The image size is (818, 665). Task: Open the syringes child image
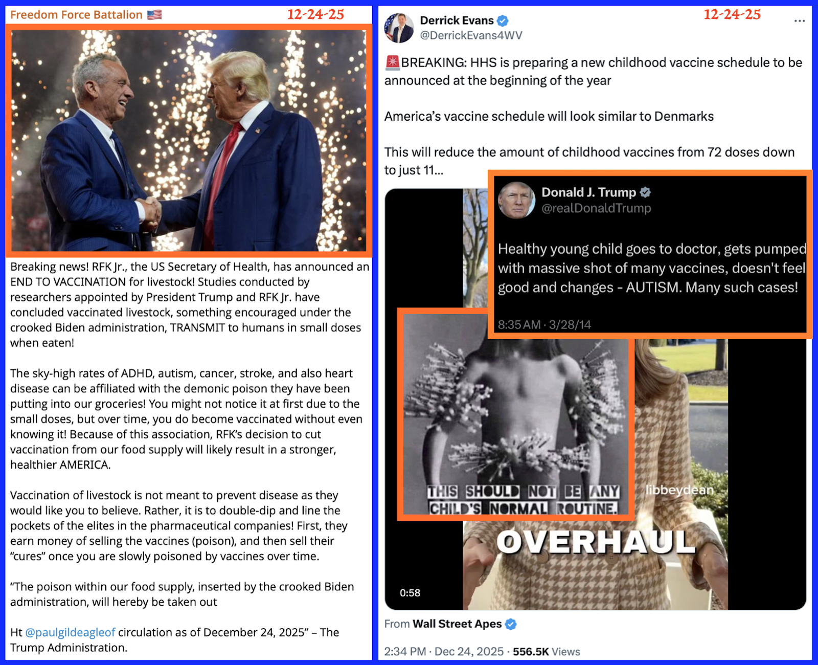click(516, 414)
